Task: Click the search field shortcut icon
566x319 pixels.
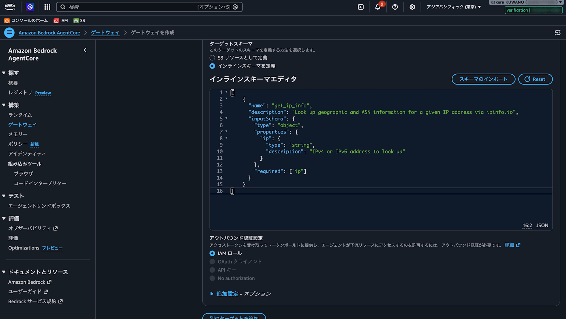Action: click(235, 7)
